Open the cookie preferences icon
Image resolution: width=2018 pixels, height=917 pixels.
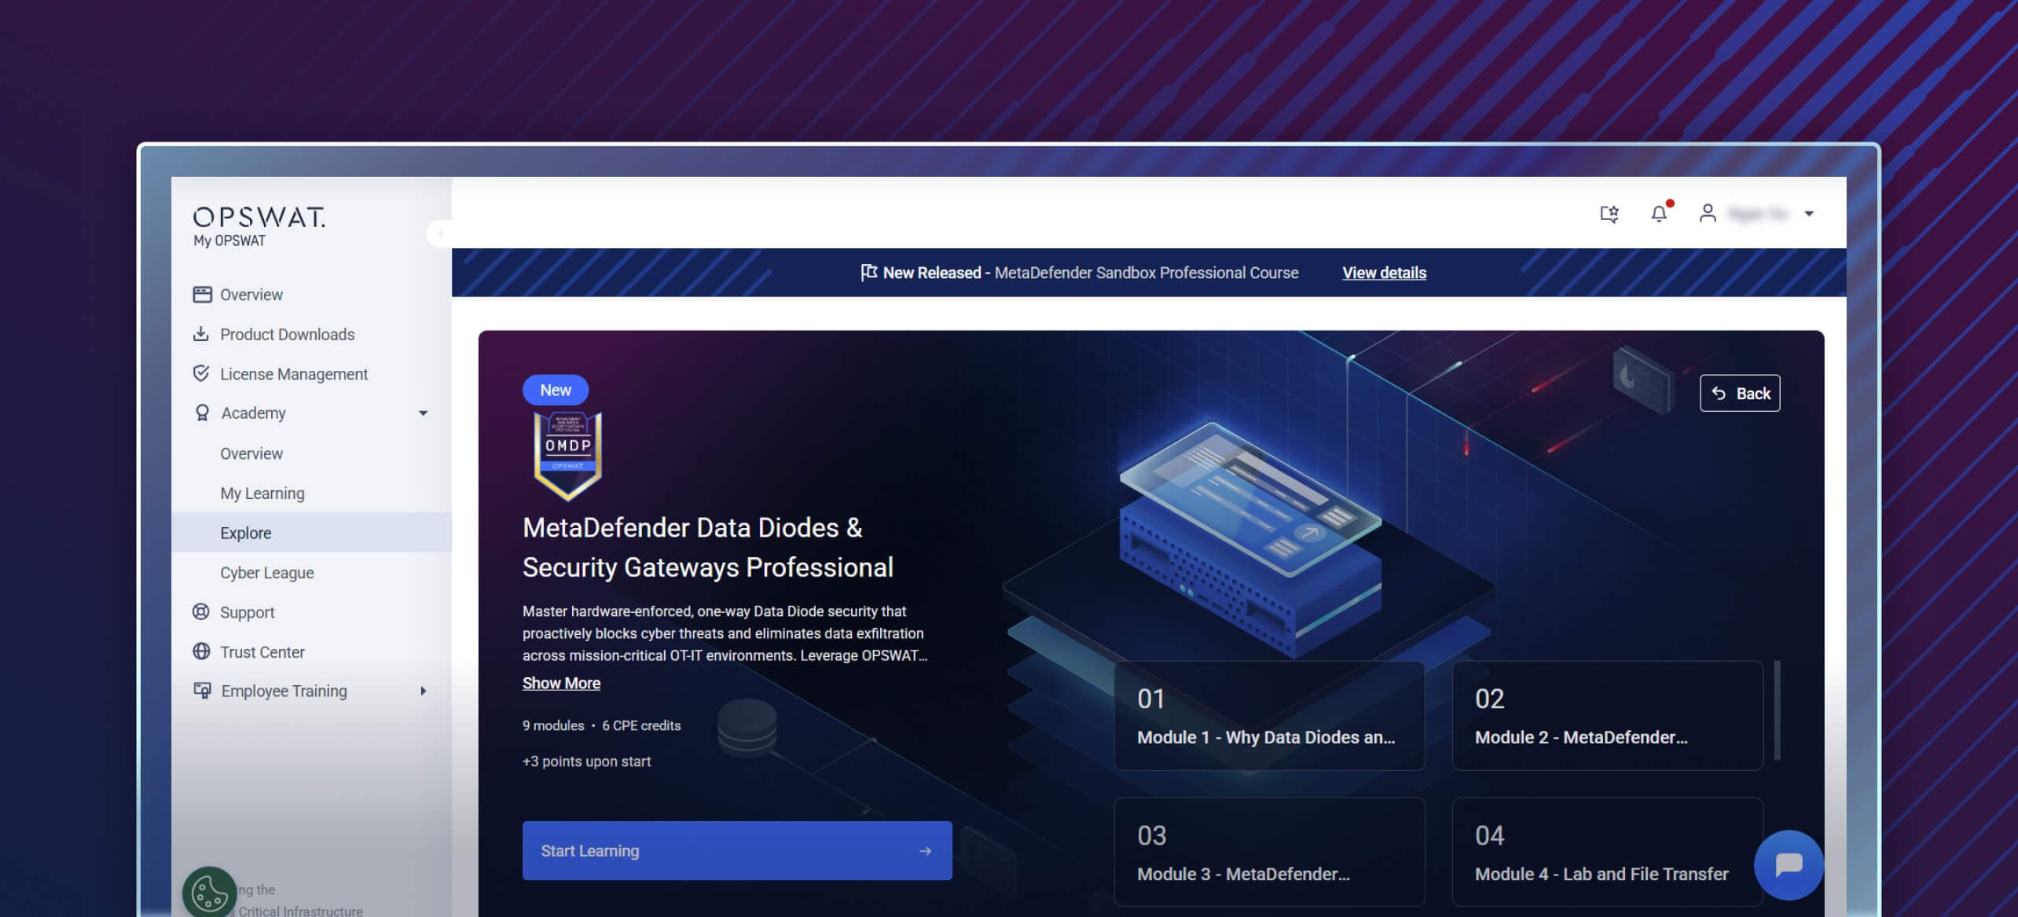click(x=210, y=893)
